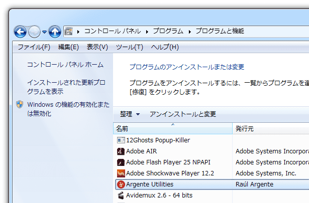The width and height of the screenshot is (309, 203).
Task: Open Windows の機能の有効化または無効化 link
Action: click(x=68, y=109)
